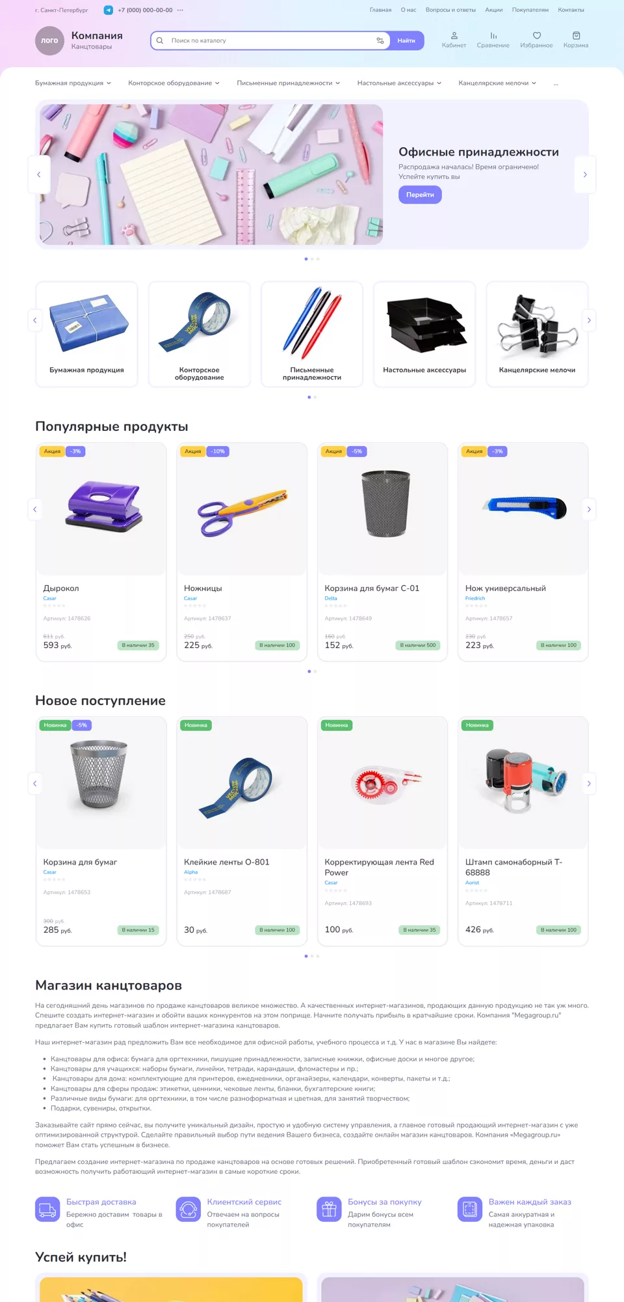Expand Бумажная продукция menu dropdown
The width and height of the screenshot is (624, 1302).
(x=73, y=83)
